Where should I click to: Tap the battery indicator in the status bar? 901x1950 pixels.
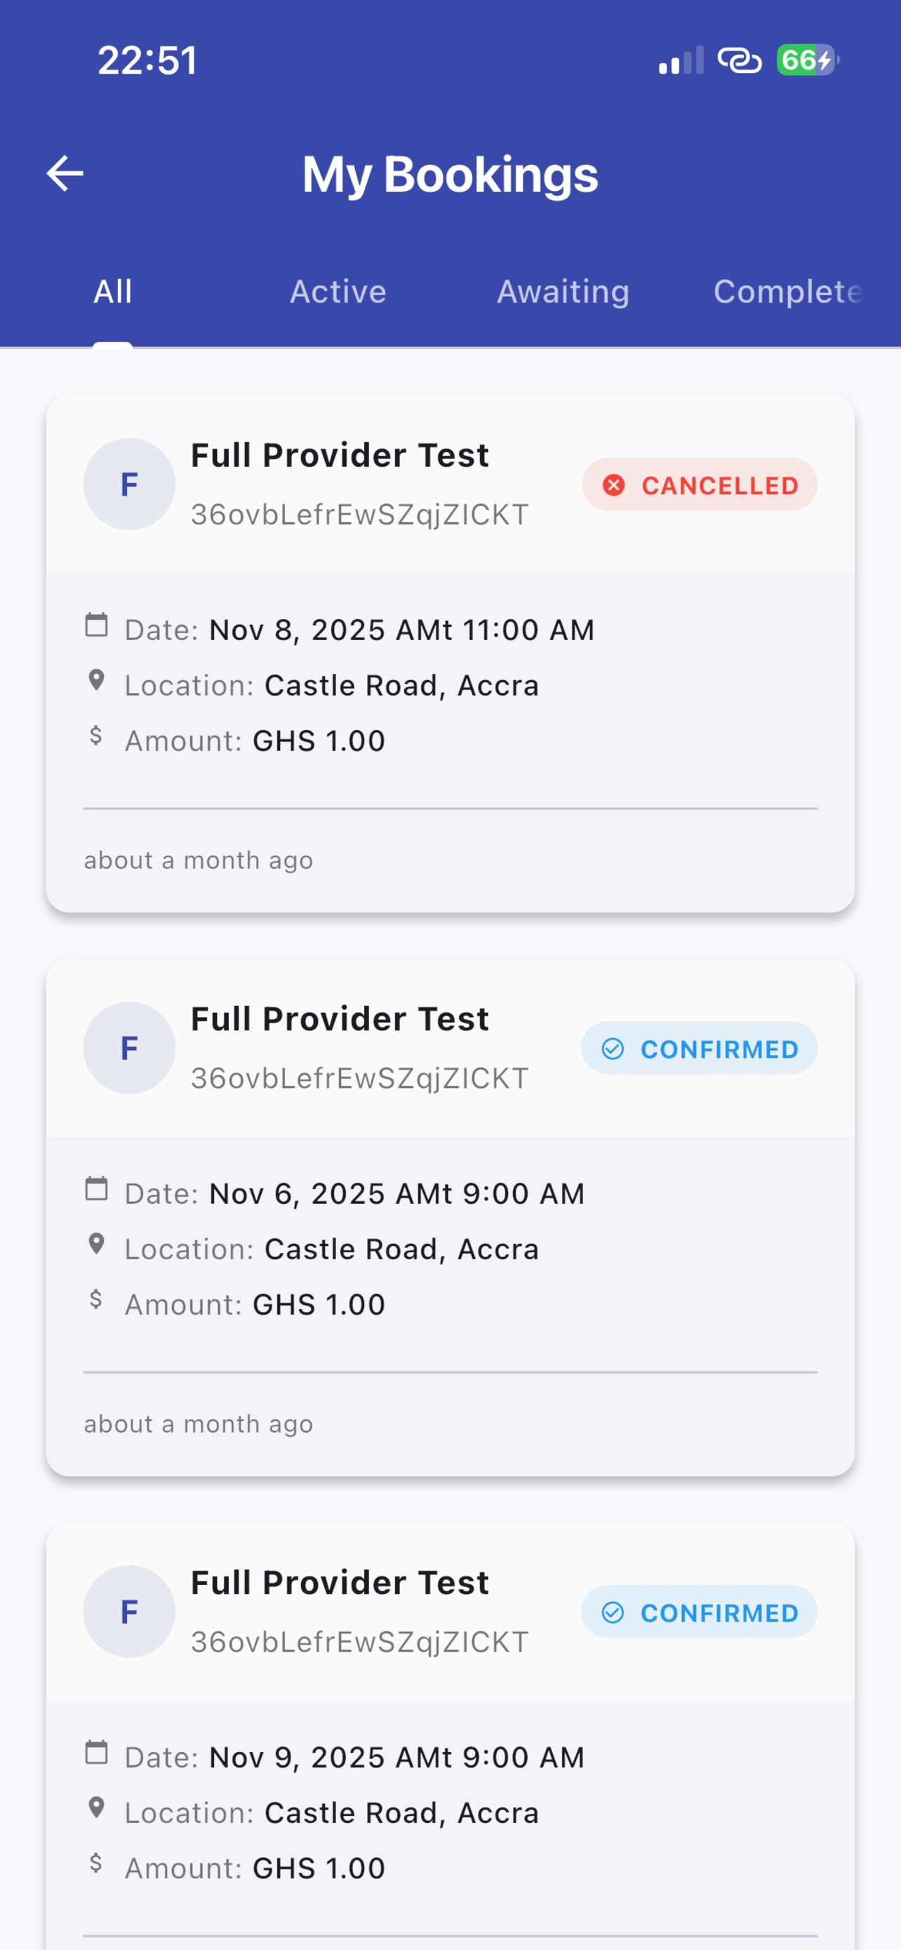click(808, 60)
